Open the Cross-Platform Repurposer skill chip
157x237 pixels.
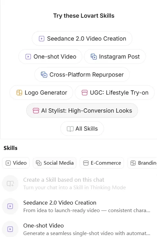(x=82, y=75)
